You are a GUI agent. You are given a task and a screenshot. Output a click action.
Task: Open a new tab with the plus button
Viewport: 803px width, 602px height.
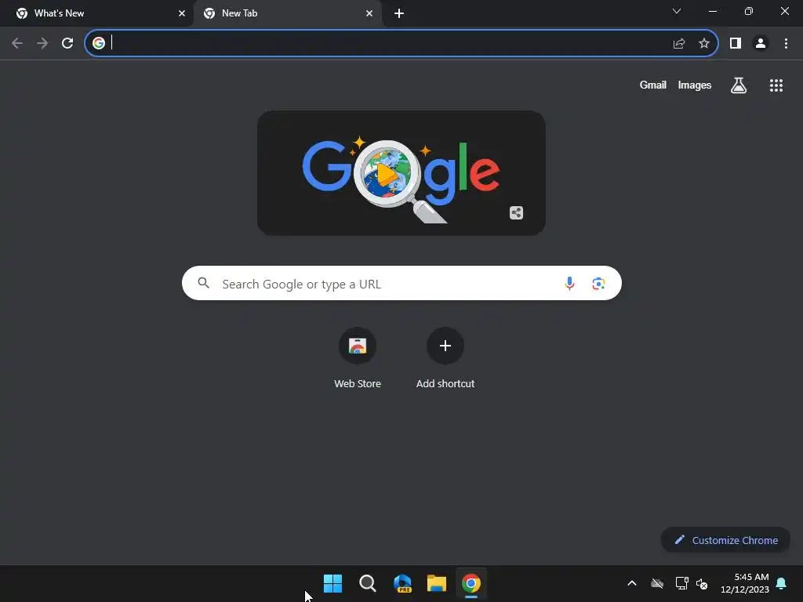pos(399,13)
